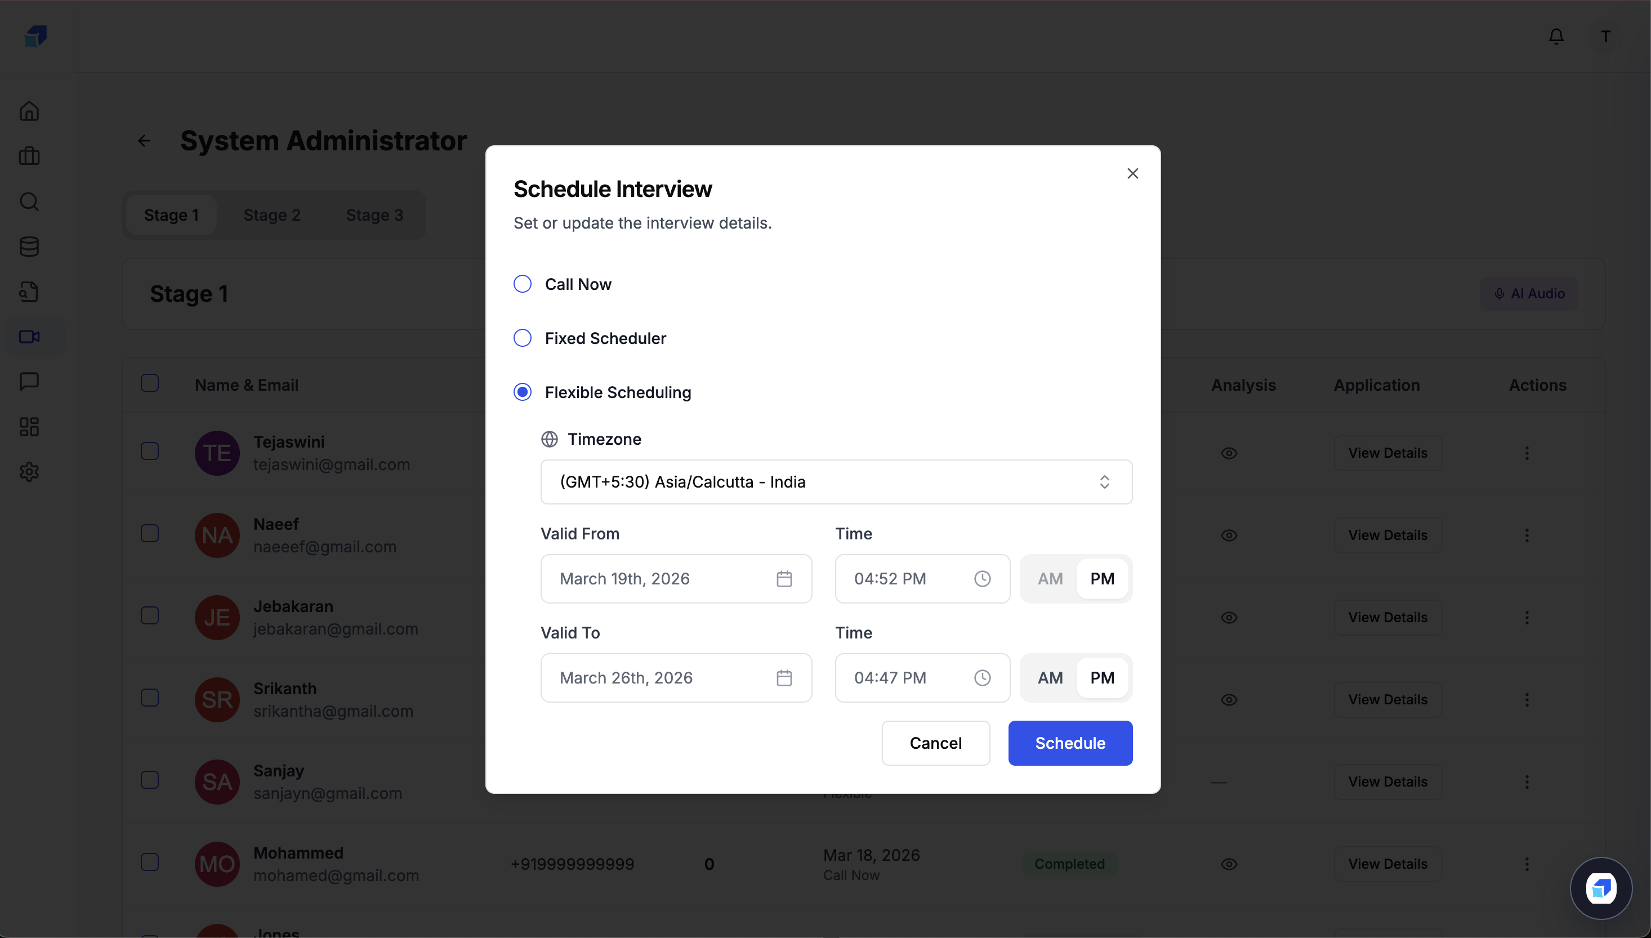Select the Fixed Scheduler radio option

click(523, 338)
